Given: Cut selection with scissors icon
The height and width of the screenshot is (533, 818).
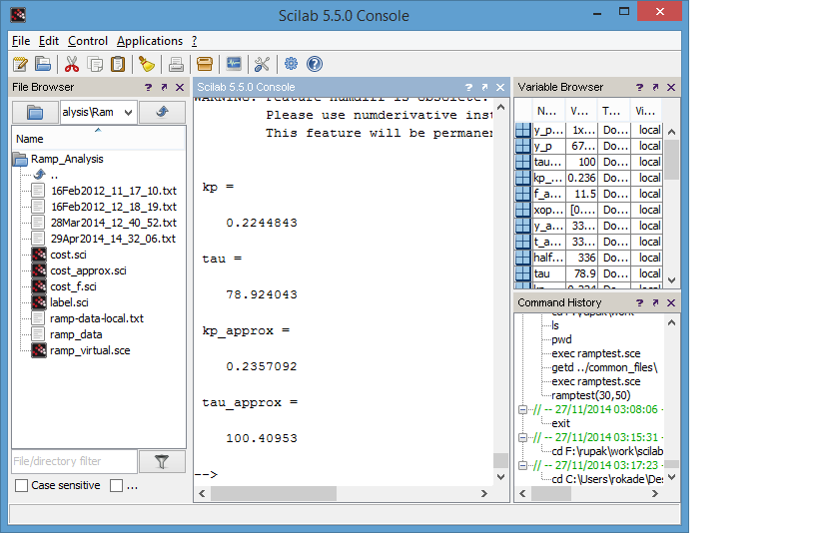Looking at the screenshot, I should tap(72, 64).
